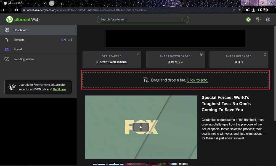276x166 pixels.
Task: Expand the Bytes Uploaded info tooltip
Action: coord(265,54)
